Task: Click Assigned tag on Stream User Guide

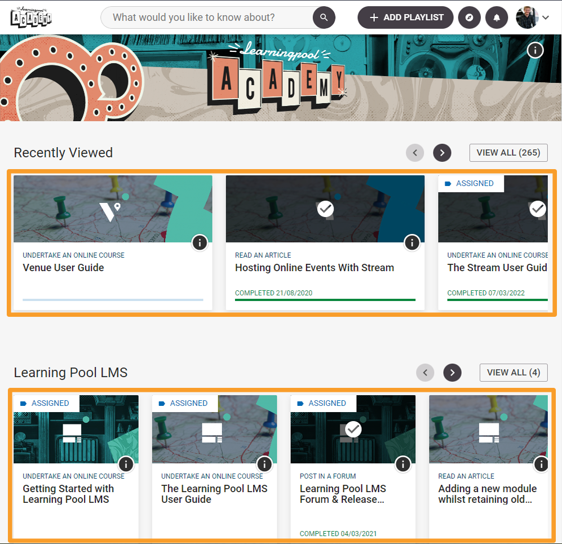Action: point(471,183)
